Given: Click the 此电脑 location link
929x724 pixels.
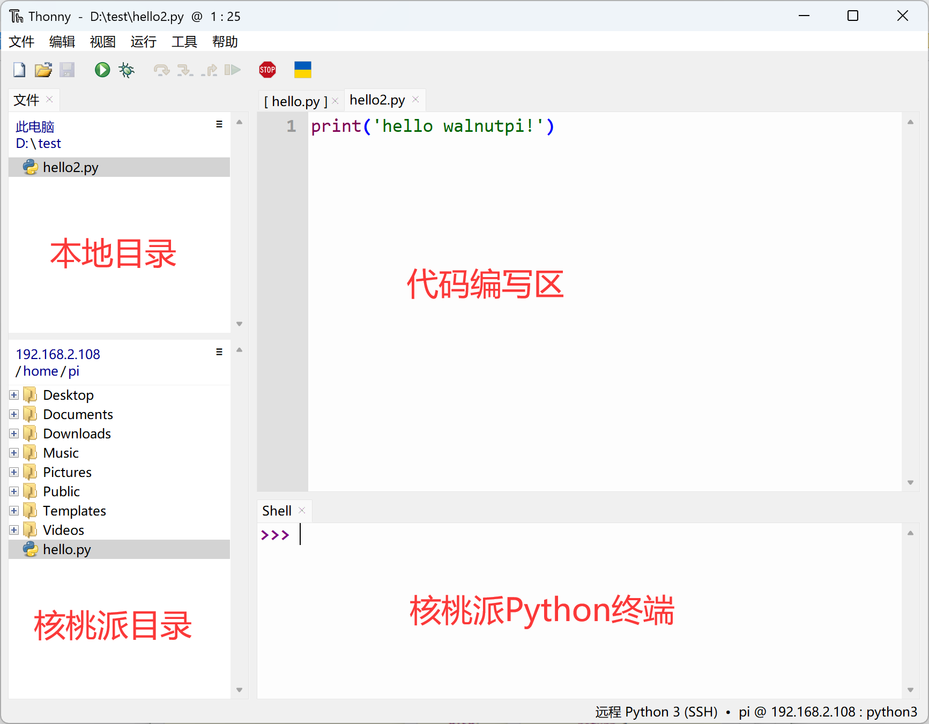Looking at the screenshot, I should (35, 127).
